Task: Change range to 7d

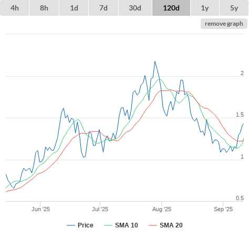Action: (103, 8)
